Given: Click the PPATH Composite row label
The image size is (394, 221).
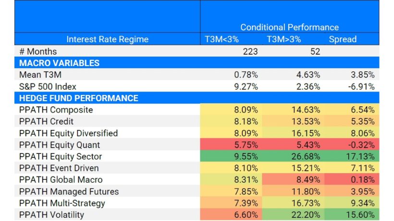Looking at the screenshot, I should click(56, 110).
